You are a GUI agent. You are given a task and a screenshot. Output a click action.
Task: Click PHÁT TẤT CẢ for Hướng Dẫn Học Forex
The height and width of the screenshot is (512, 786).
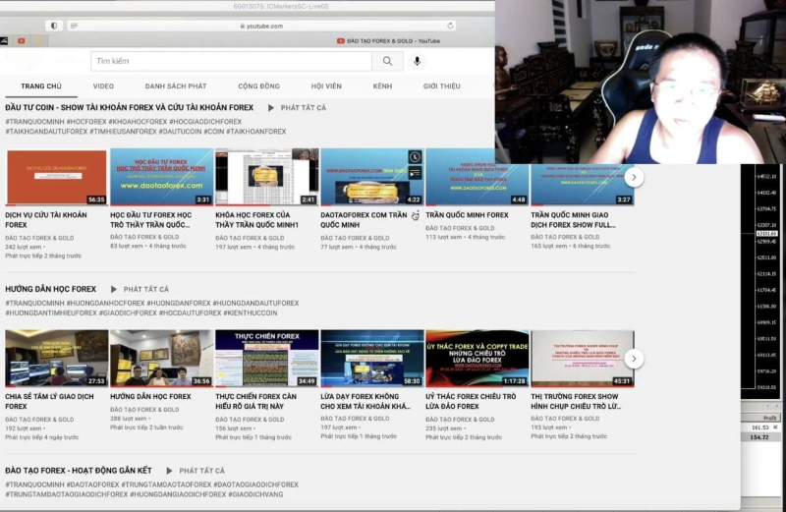[145, 289]
